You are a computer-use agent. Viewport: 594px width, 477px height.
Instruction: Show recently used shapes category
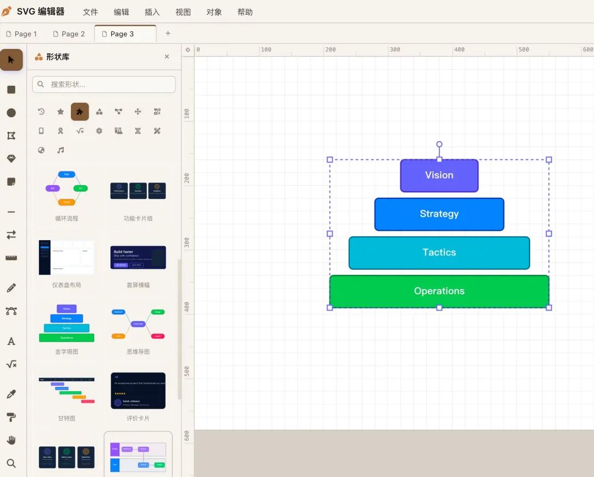pos(41,112)
